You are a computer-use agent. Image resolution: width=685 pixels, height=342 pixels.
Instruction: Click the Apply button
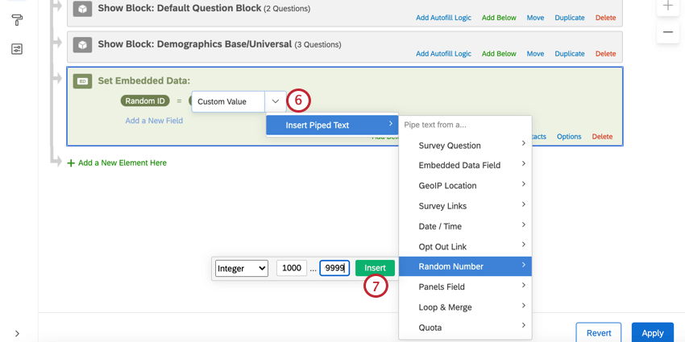click(x=652, y=332)
